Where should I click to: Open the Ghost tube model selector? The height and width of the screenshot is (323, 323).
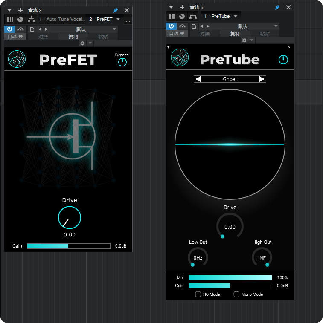(x=230, y=79)
